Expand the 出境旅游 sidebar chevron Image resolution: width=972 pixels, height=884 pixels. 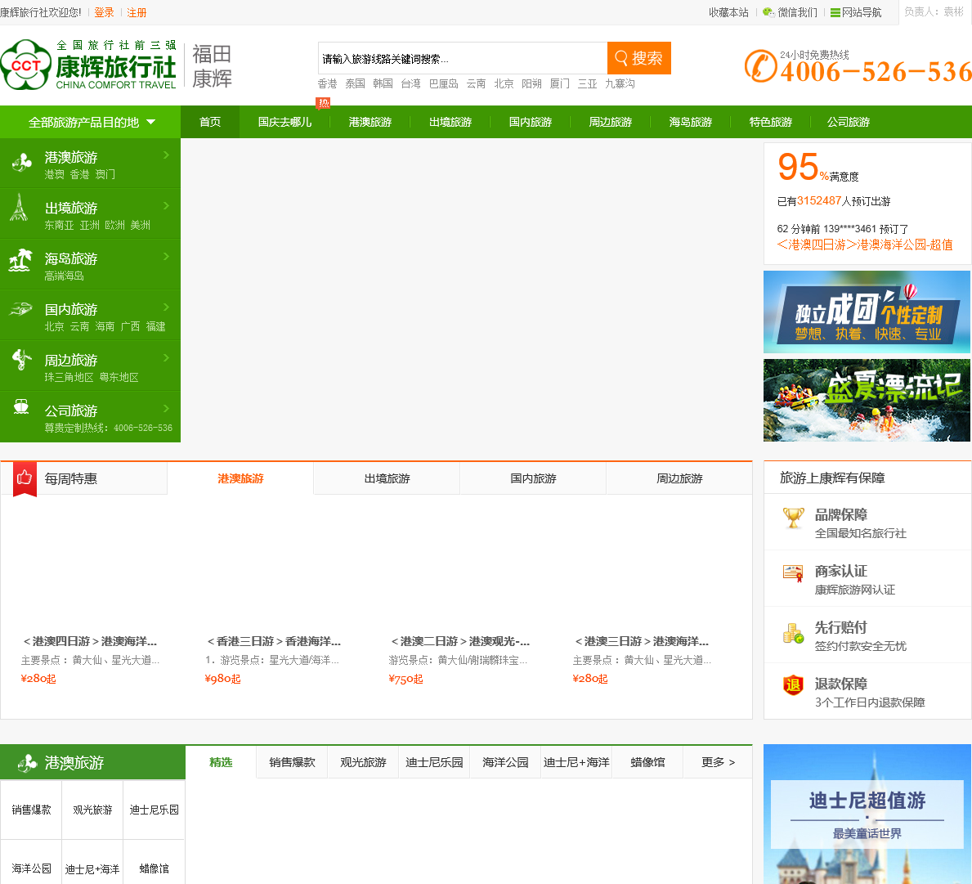[x=166, y=206]
